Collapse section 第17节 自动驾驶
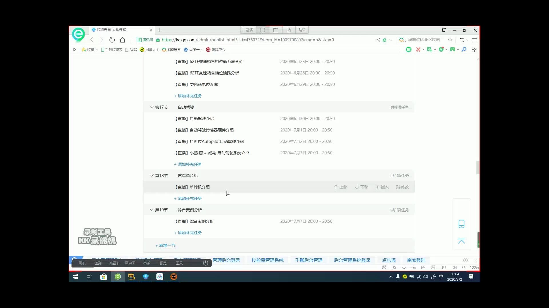Screen dimensions: 549x308 click(x=152, y=107)
